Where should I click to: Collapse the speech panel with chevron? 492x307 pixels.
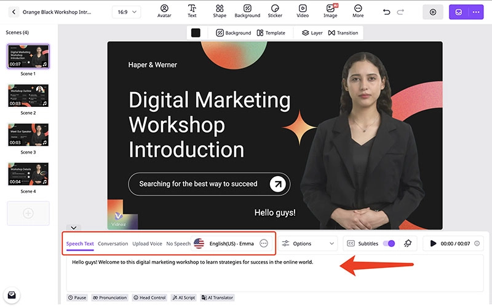[x=73, y=228]
